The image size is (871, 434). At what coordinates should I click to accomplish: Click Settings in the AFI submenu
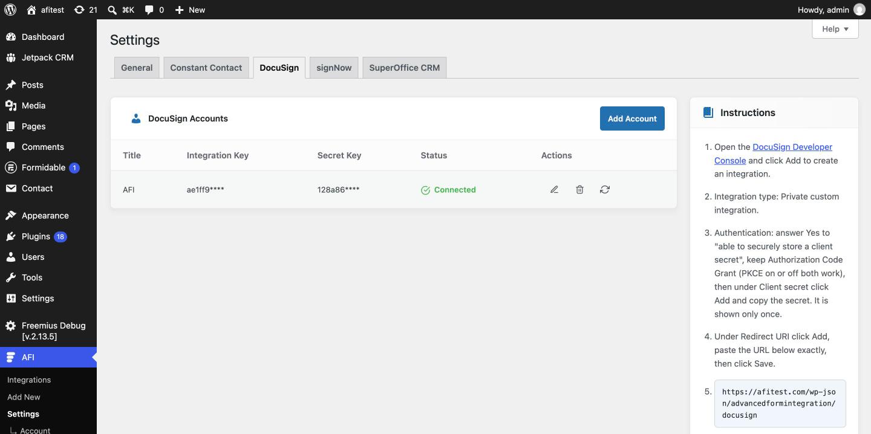(23, 414)
